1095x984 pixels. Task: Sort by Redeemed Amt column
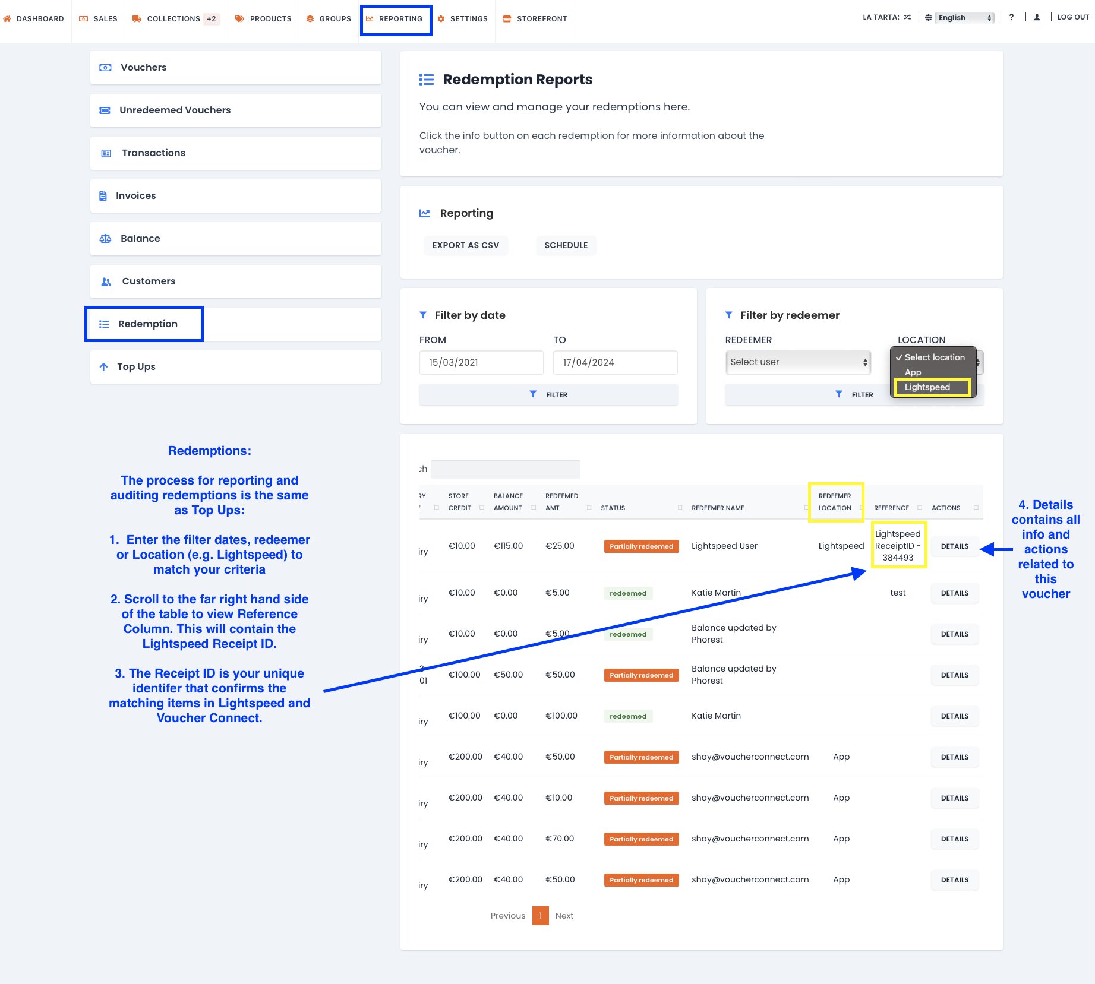click(x=561, y=502)
